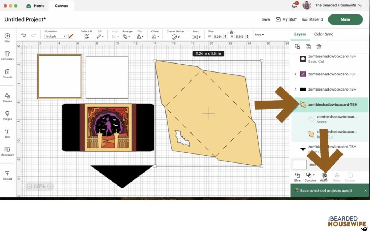This screenshot has width=370, height=235.
Task: Toggle the size aspect ratio lock
Action: pos(231,32)
